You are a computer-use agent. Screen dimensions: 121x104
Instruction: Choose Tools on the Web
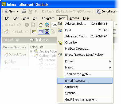click(85, 74)
